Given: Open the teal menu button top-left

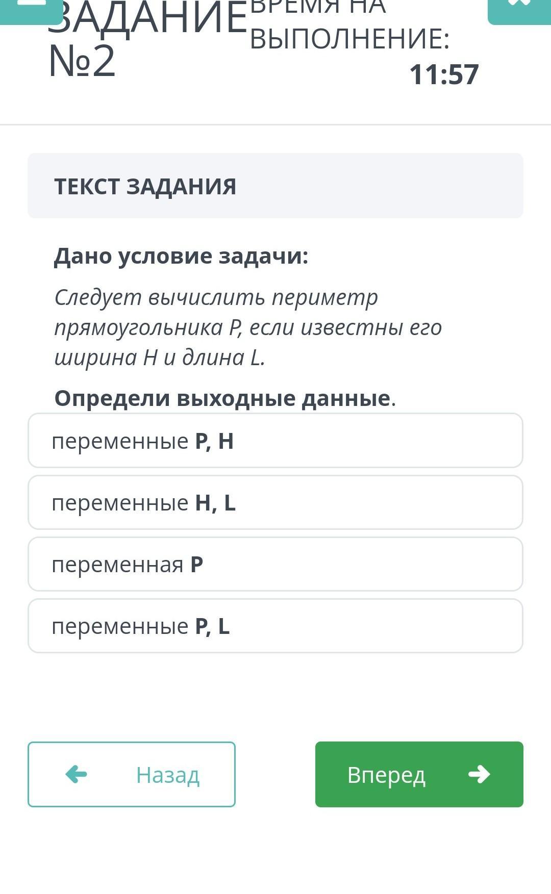Looking at the screenshot, I should click(x=31, y=10).
